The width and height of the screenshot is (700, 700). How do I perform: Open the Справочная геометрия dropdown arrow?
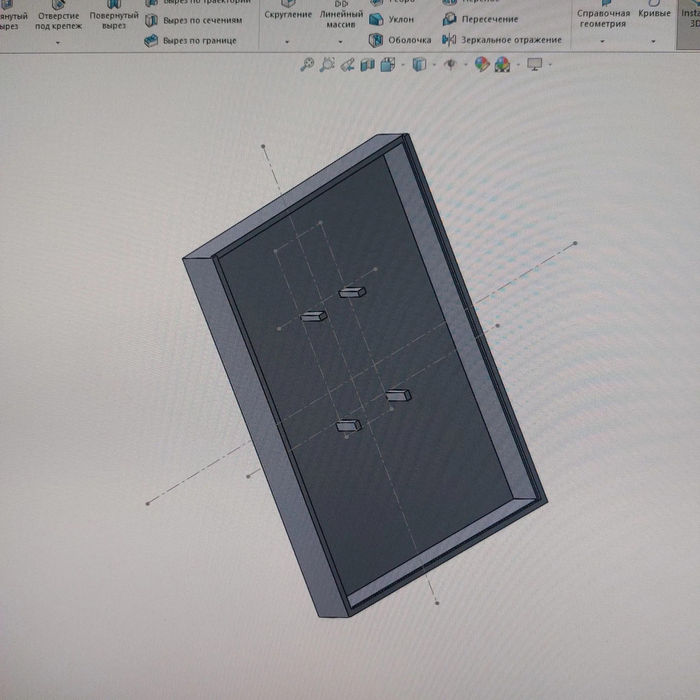click(603, 42)
